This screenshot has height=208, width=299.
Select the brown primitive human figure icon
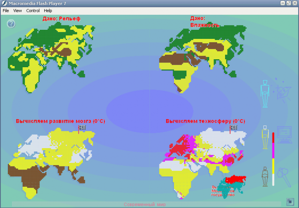click(x=265, y=177)
